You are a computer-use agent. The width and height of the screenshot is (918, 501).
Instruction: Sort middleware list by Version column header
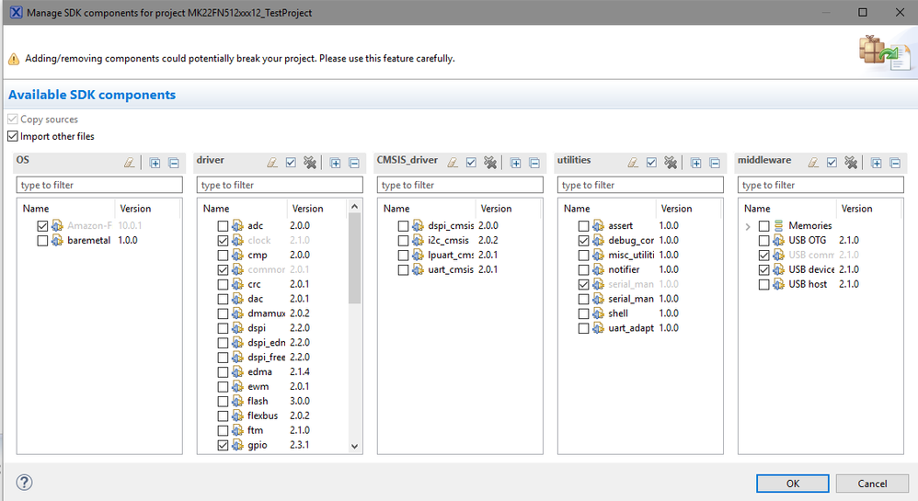tap(869, 209)
